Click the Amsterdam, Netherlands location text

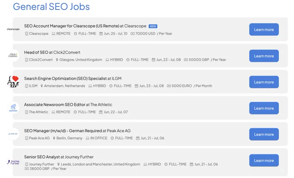64,86
